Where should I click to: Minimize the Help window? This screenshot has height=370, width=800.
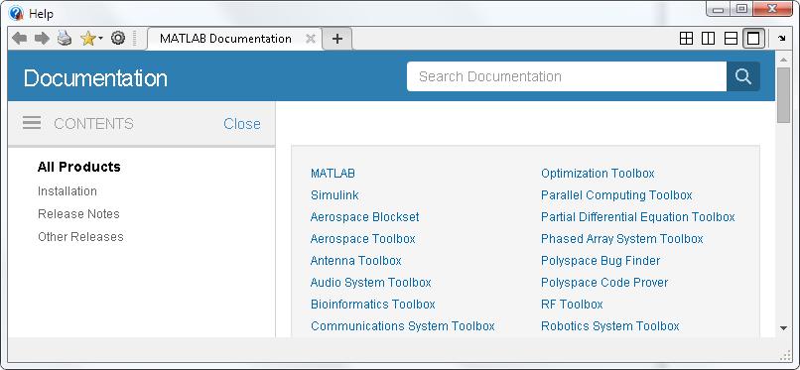[719, 9]
